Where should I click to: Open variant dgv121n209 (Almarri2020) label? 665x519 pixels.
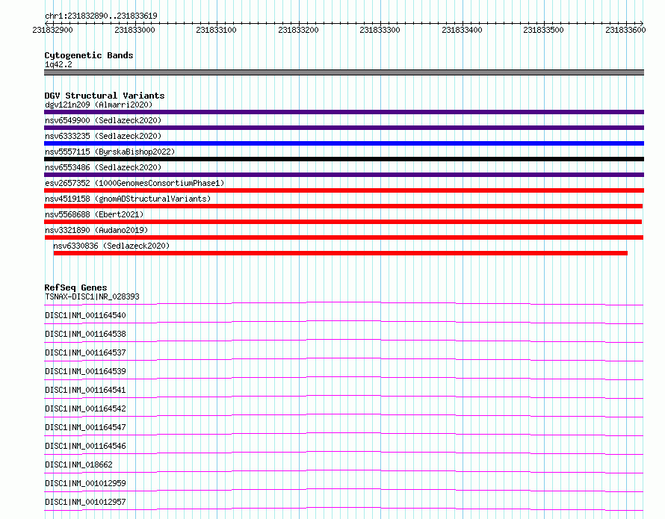99,105
